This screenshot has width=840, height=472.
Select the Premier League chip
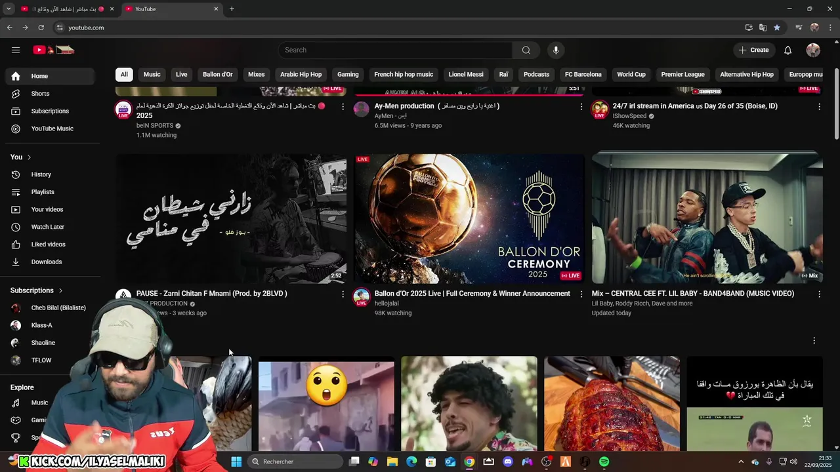(682, 75)
